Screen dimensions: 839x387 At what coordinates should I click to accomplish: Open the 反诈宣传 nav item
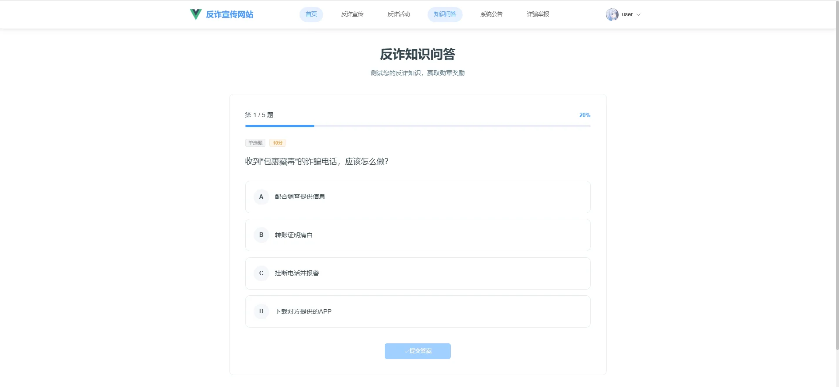[x=352, y=14]
